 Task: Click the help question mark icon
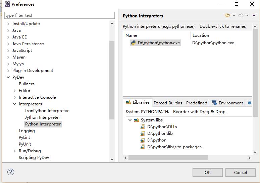(x=11, y=172)
